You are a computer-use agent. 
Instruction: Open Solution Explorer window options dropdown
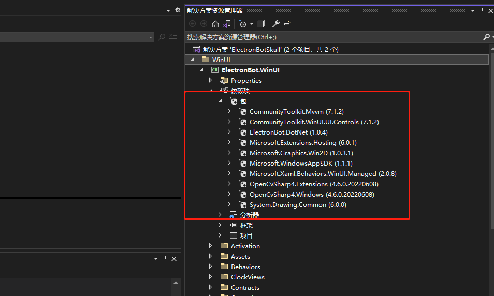tap(473, 11)
